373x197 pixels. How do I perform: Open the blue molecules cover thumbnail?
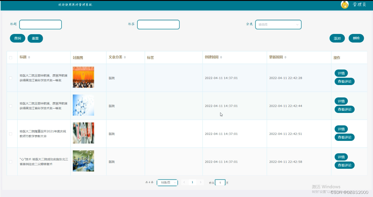pyautogui.click(x=83, y=105)
